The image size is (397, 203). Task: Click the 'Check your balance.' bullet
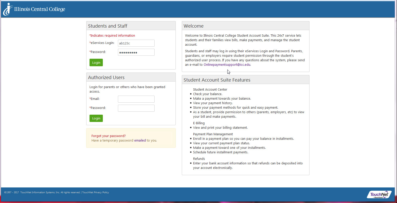click(x=208, y=94)
